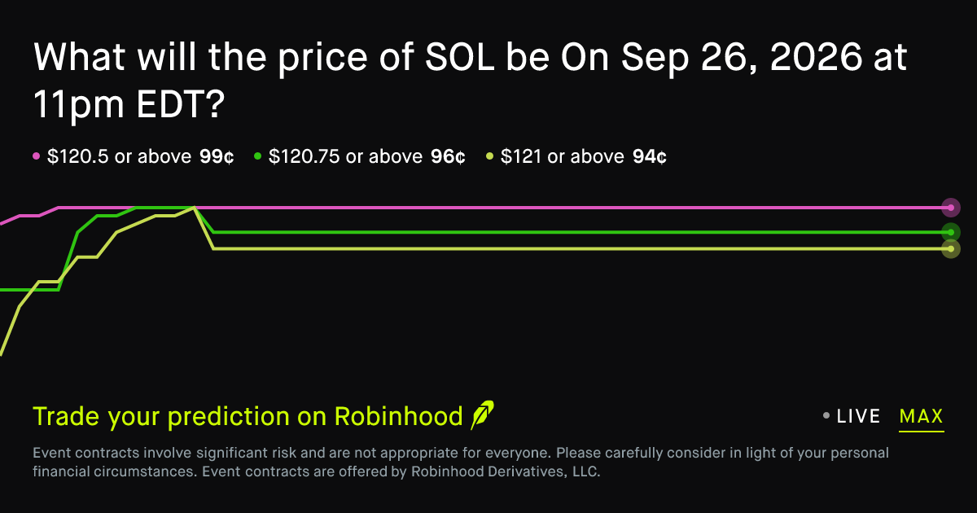Click the $120.75 or above label
This screenshot has height=513, width=977.
click(x=346, y=156)
